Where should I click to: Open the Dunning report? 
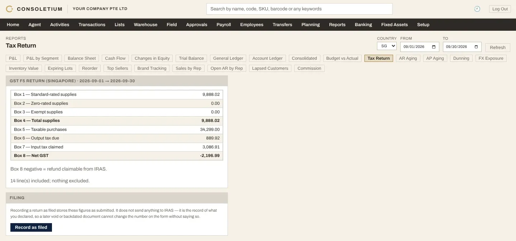(x=461, y=58)
